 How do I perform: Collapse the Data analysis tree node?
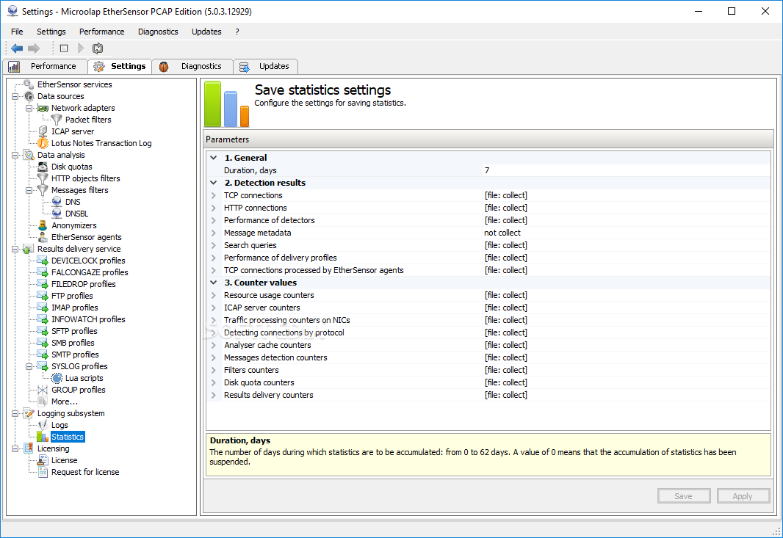click(x=15, y=155)
